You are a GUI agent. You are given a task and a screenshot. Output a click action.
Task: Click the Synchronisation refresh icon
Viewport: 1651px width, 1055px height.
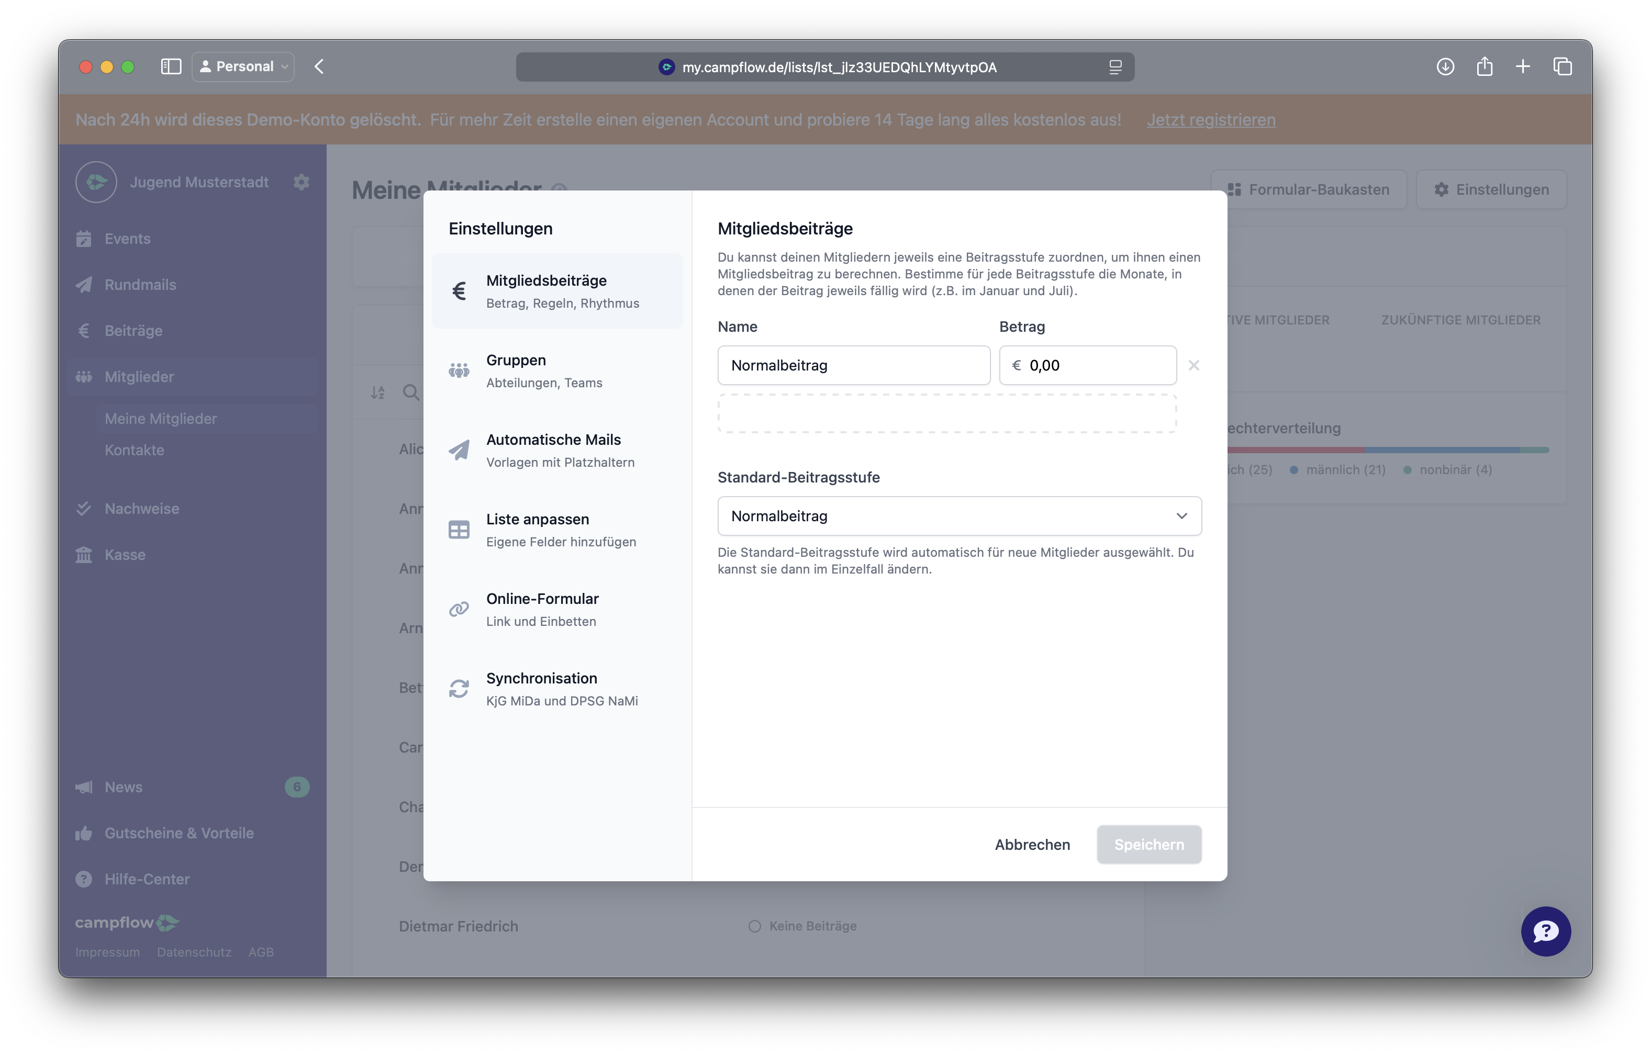coord(459,688)
